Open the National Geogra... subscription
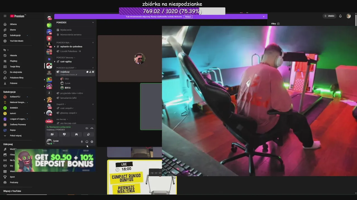 [x=18, y=102]
